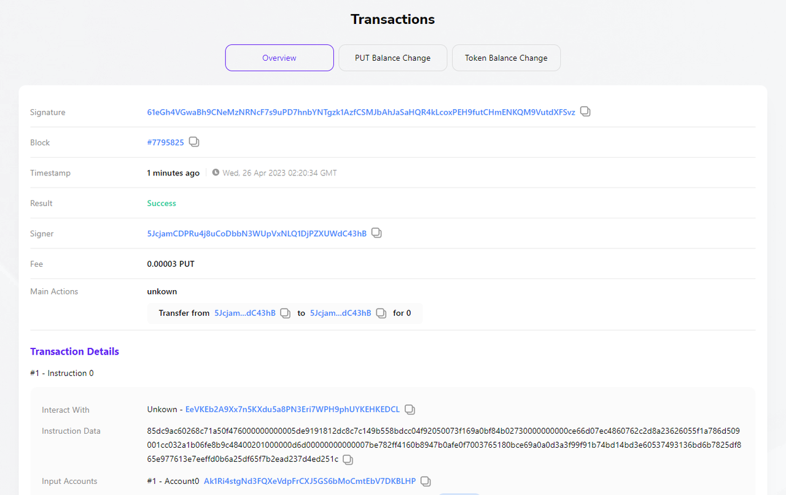Copy the transfer recipient address
786x495 pixels.
[x=381, y=313]
